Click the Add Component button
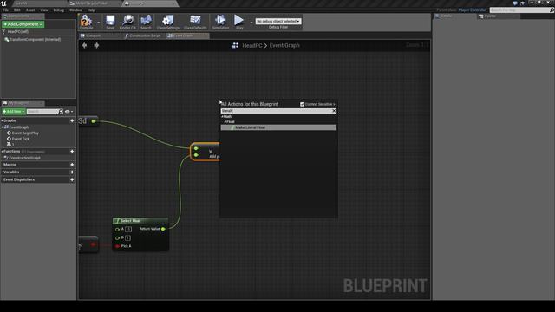 [x=23, y=24]
